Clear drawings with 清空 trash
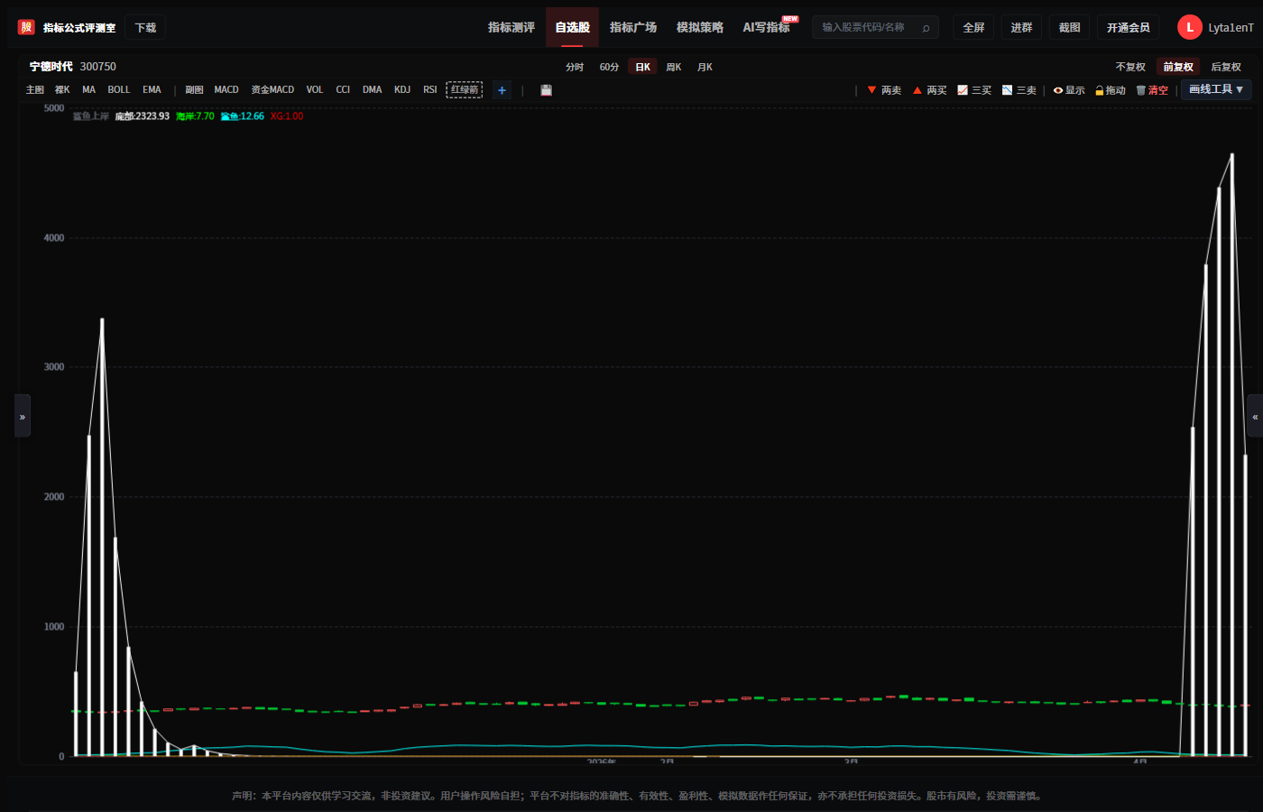 pos(1152,90)
